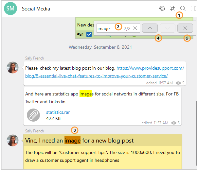Close the search bar panel
Image resolution: width=198 pixels, height=170 pixels.
tap(185, 28)
